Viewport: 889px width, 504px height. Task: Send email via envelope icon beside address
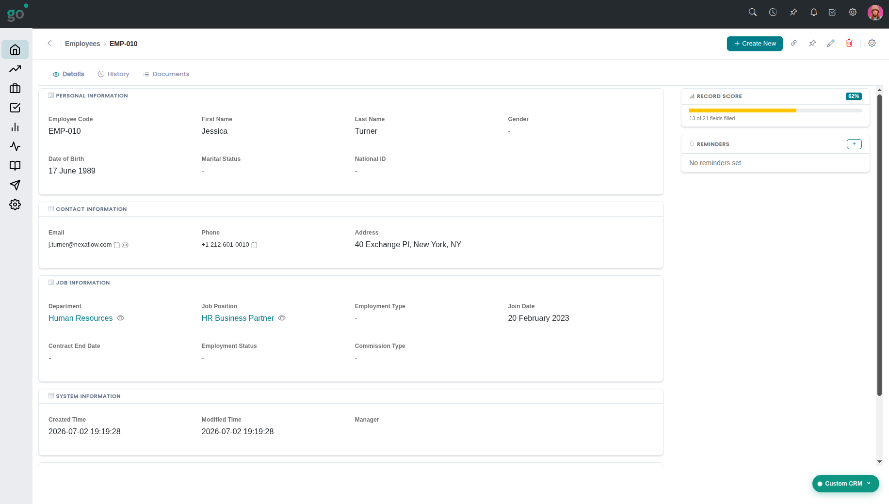(x=125, y=245)
